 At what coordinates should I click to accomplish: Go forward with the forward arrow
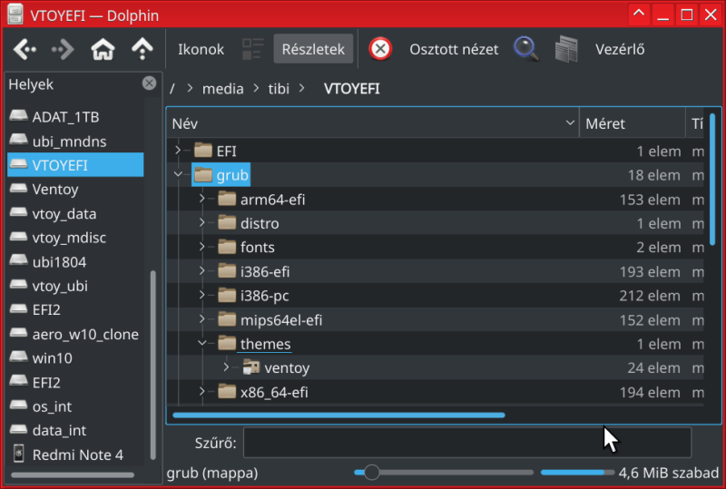pos(63,49)
